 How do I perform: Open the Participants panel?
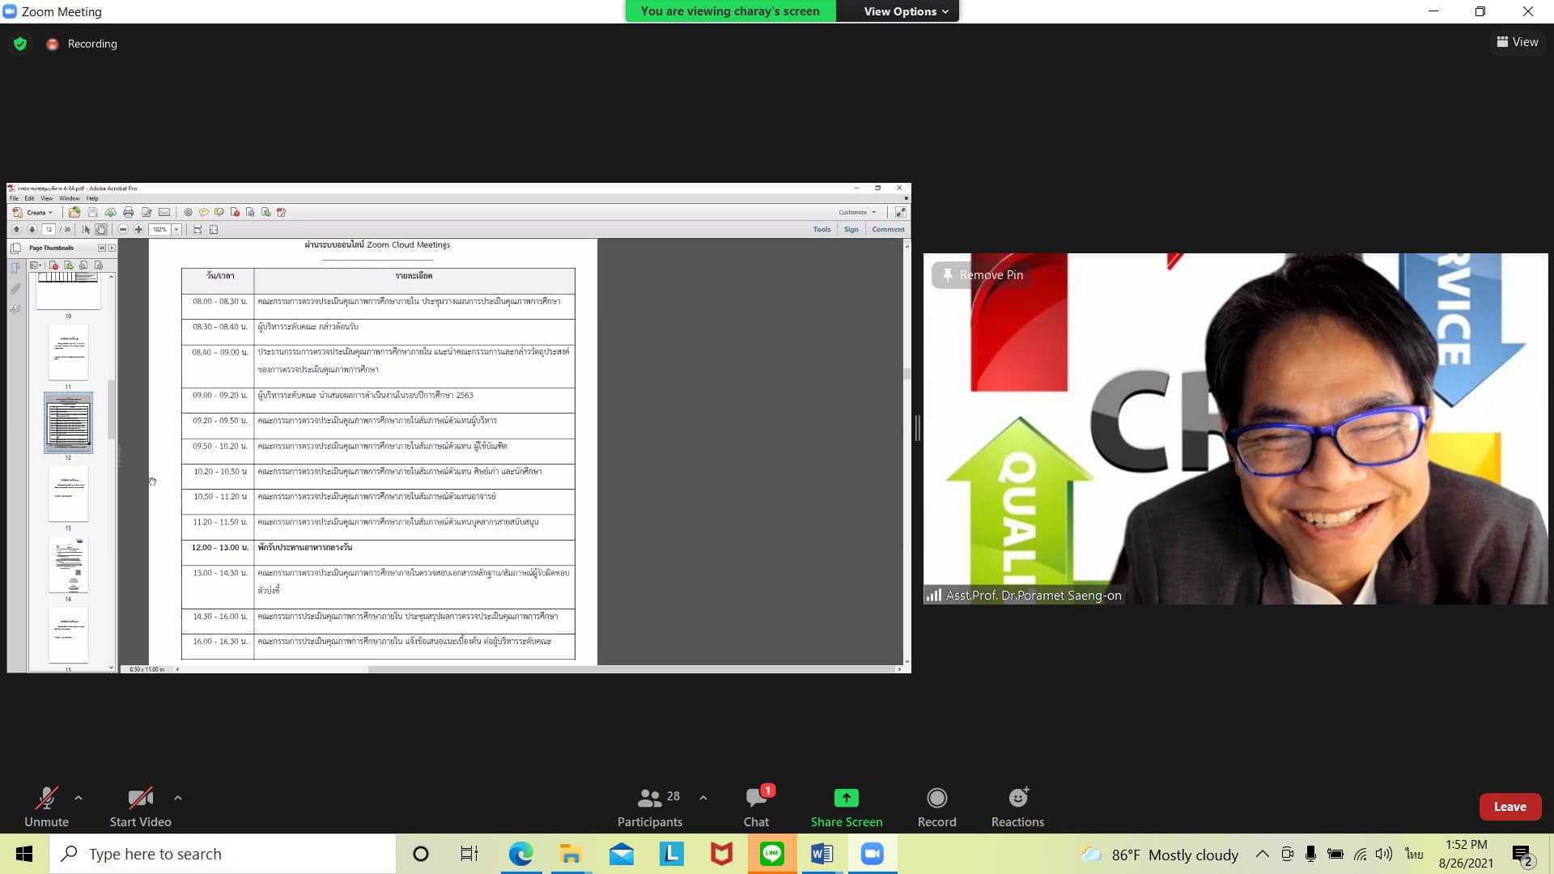pyautogui.click(x=649, y=798)
